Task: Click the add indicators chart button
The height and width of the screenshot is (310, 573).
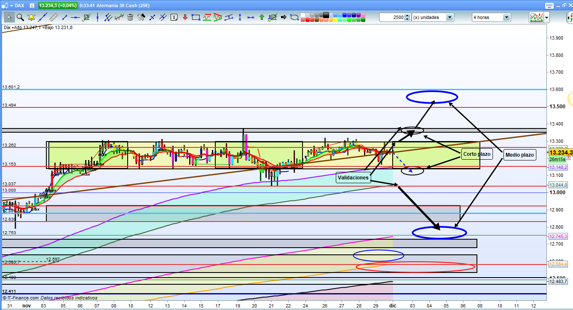Action: [x=536, y=17]
